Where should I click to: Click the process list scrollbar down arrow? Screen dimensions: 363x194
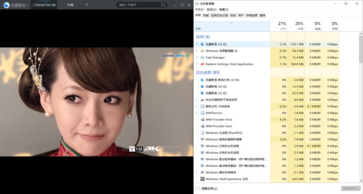[x=361, y=181]
